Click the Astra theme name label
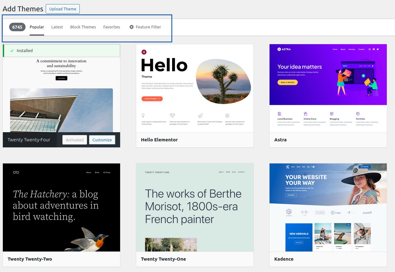Screen dimensions: 395x272 (x=280, y=140)
